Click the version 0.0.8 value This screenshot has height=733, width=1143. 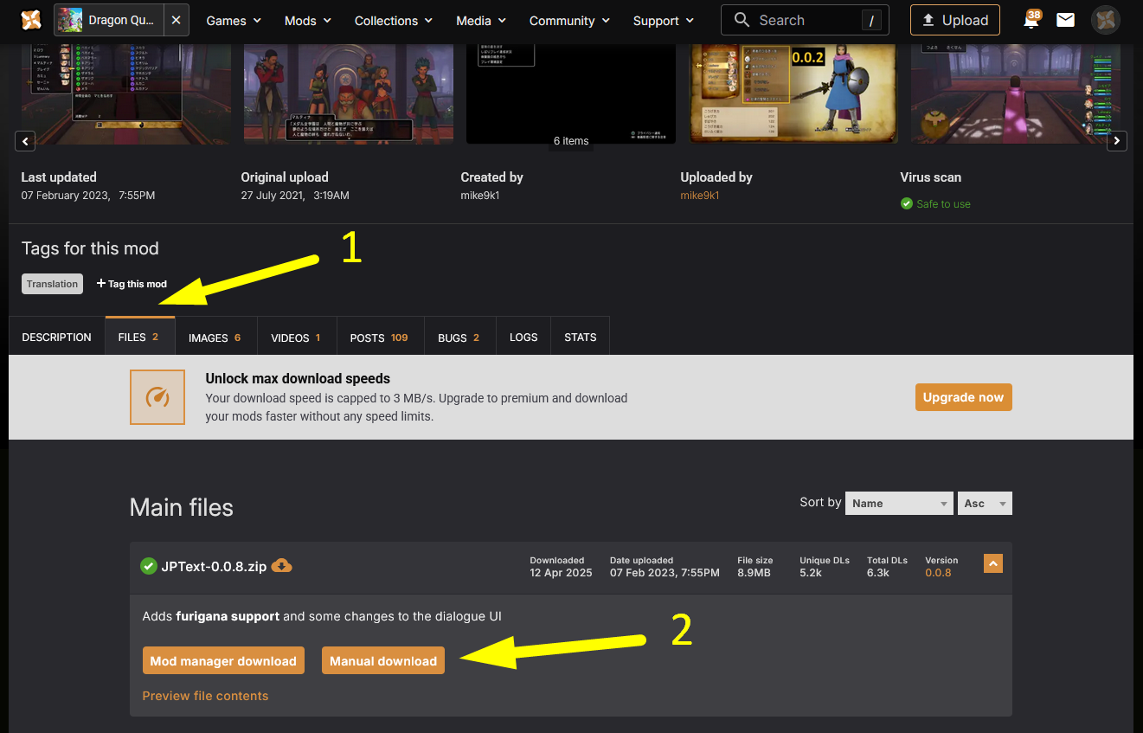click(x=938, y=573)
